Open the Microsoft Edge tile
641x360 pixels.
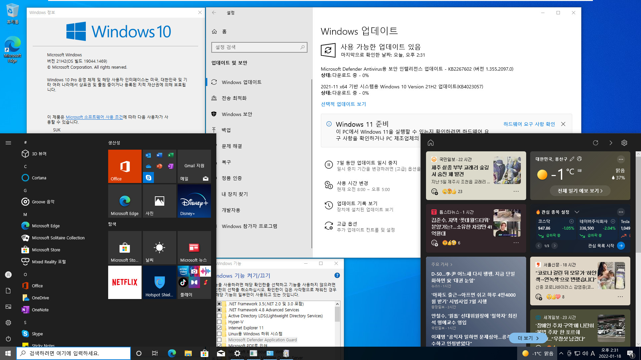pyautogui.click(x=125, y=201)
